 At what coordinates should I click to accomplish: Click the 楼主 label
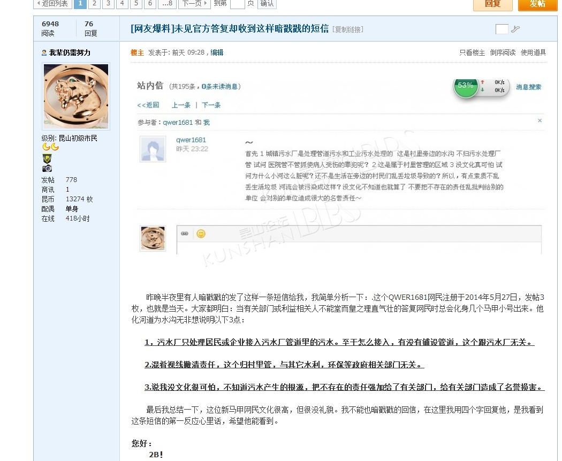point(137,52)
